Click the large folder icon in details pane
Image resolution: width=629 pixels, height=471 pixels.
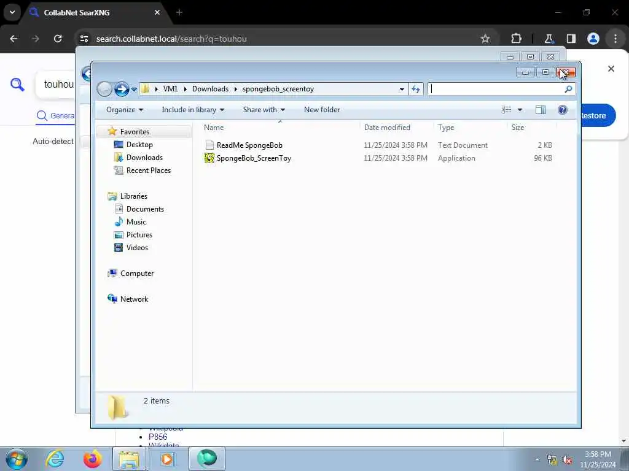[x=118, y=407]
